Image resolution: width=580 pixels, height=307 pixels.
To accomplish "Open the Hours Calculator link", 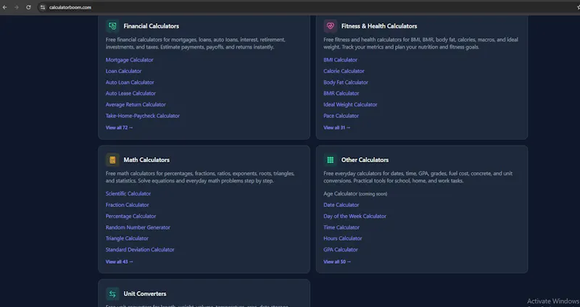I will (342, 238).
